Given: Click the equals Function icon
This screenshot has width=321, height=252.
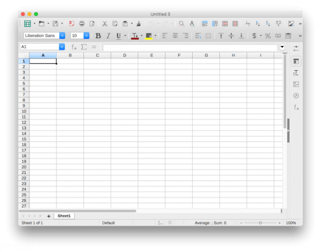Looking at the screenshot, I should (x=94, y=47).
